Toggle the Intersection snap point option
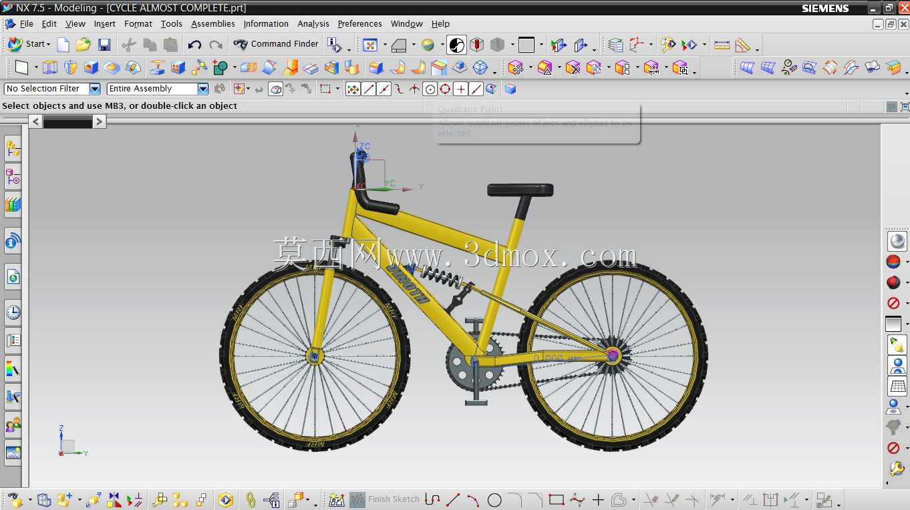 (415, 89)
